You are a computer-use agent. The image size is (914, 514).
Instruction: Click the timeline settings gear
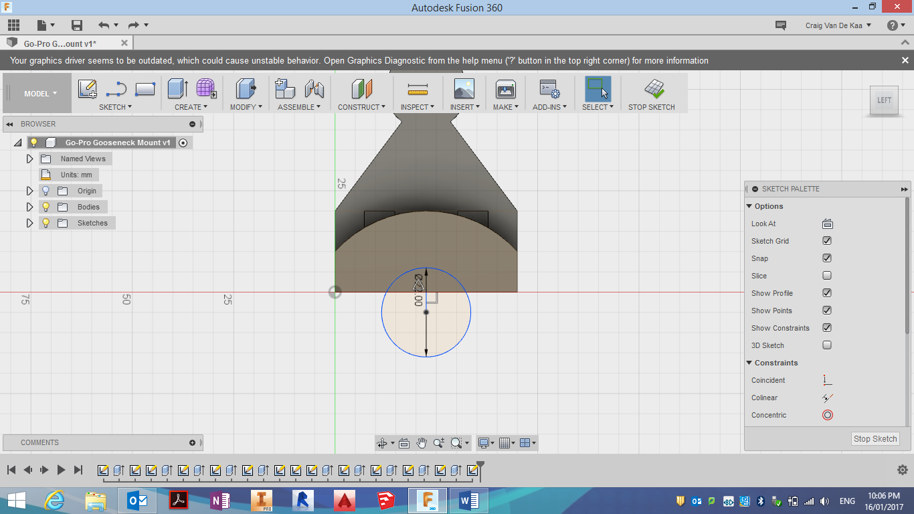(902, 470)
